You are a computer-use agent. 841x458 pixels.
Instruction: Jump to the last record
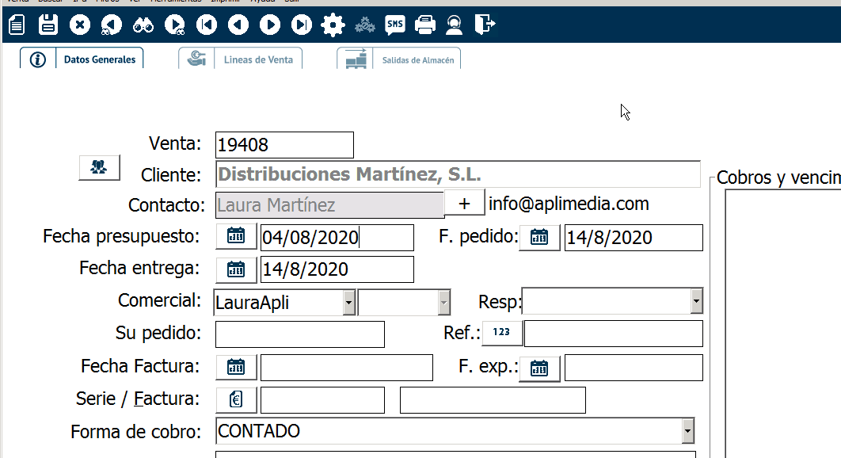[x=302, y=25]
